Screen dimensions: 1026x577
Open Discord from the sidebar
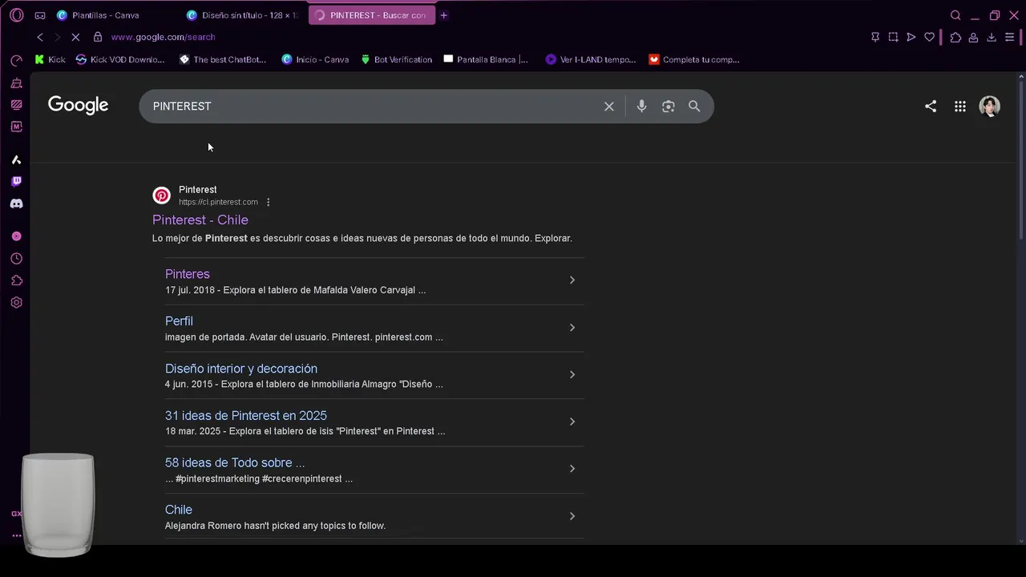(16, 204)
